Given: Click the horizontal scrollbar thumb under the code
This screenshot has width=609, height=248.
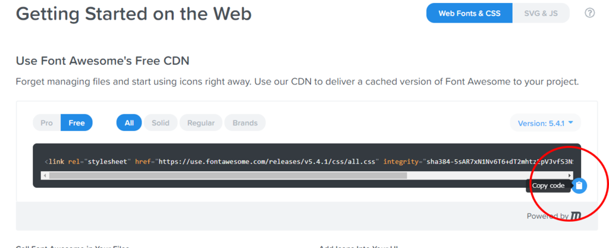Looking at the screenshot, I should click(x=228, y=175).
